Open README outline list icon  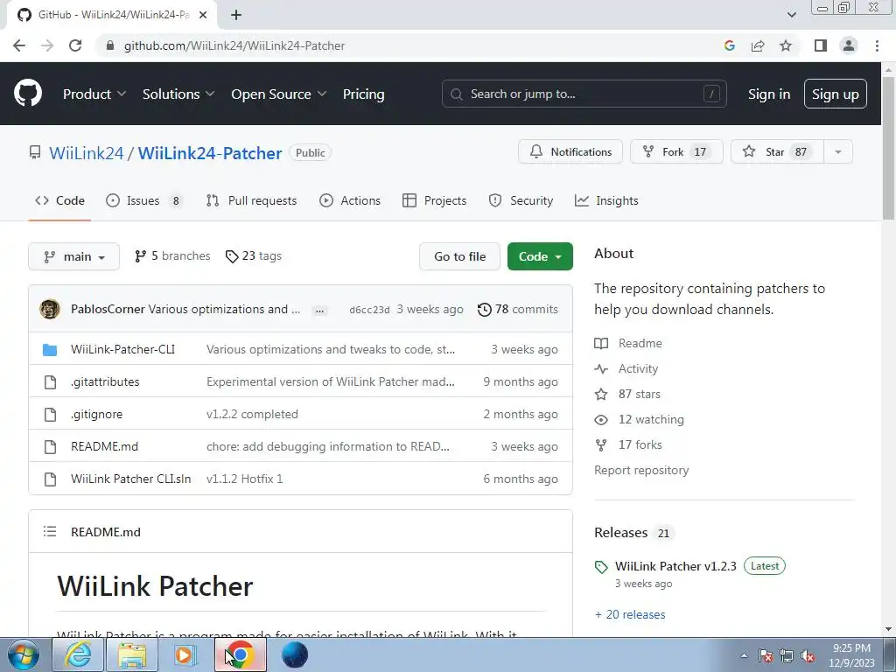click(x=50, y=531)
